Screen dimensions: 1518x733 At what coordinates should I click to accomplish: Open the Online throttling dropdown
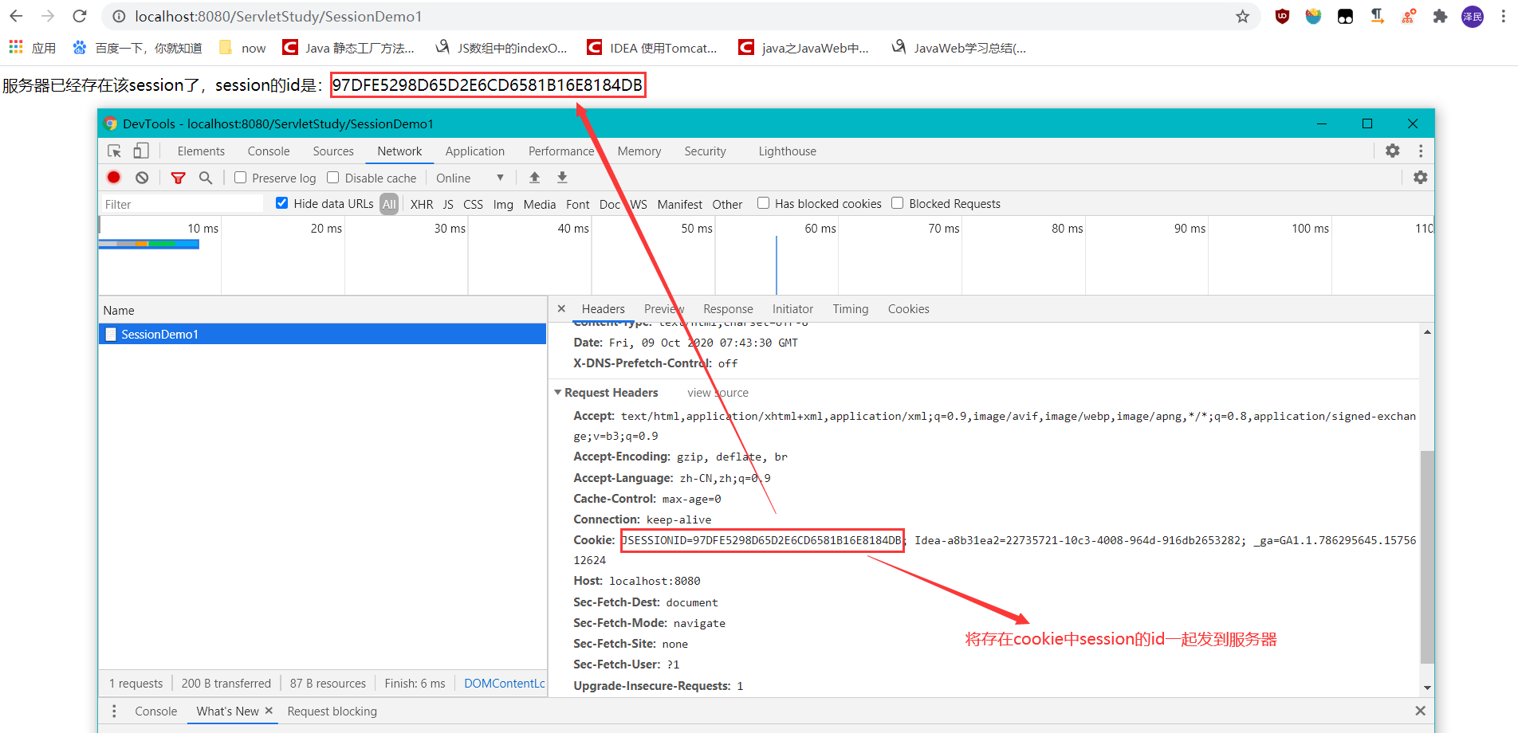470,178
